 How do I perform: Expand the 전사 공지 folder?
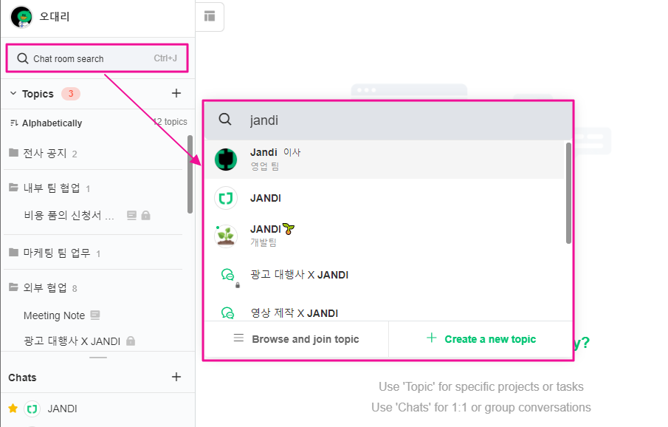(44, 153)
